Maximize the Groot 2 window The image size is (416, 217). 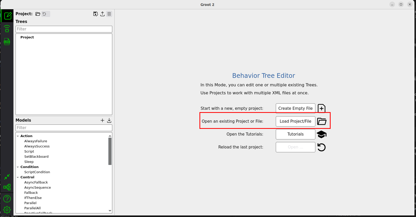(x=401, y=4)
